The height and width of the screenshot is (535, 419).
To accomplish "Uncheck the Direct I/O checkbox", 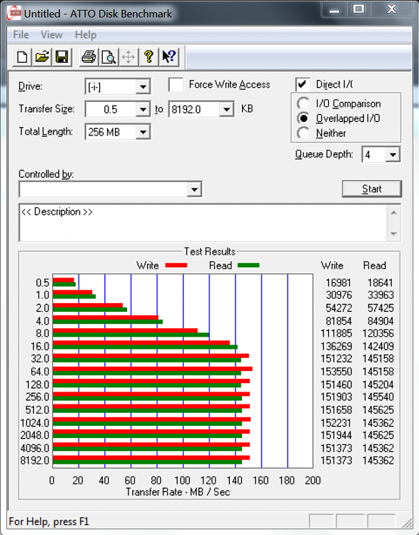I will (x=303, y=84).
